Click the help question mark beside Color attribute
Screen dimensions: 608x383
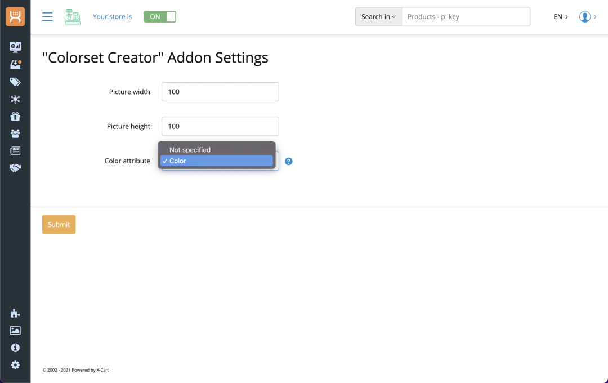(x=289, y=161)
